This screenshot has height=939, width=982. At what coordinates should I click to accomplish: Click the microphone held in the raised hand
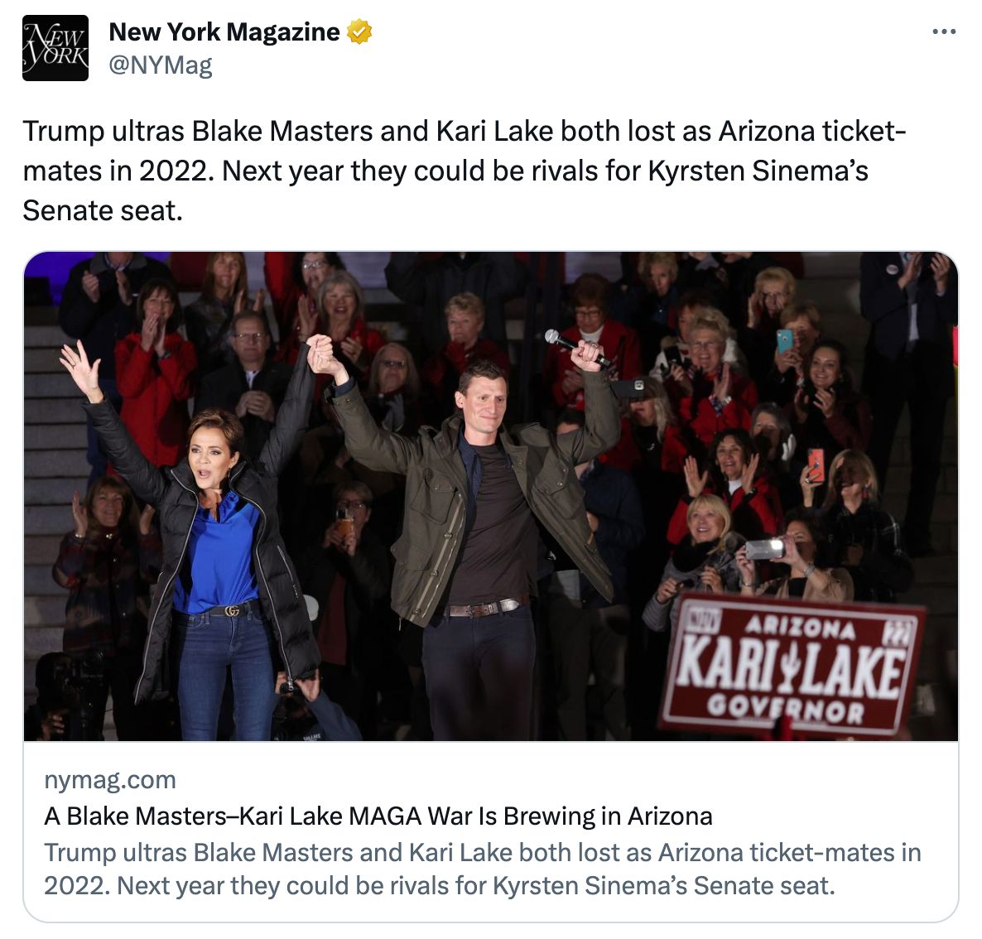(x=577, y=347)
